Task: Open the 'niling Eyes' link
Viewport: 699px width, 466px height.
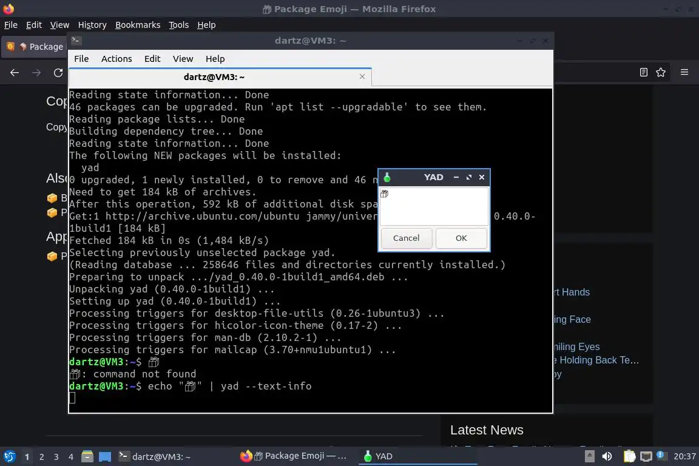Action: [577, 347]
